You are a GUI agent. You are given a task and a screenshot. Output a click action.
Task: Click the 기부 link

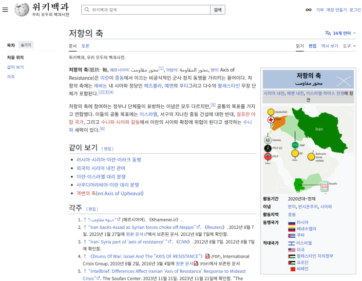(320, 10)
